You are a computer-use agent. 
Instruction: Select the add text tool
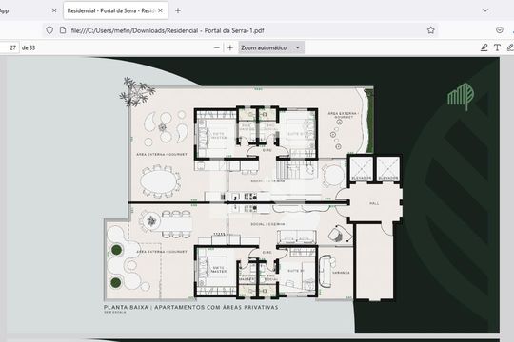pos(497,47)
